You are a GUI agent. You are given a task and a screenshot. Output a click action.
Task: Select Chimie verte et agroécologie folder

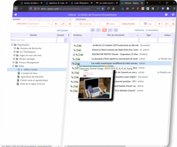click(34, 80)
